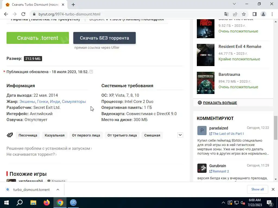
Task: Close the downloads bar
Action: point(273,189)
